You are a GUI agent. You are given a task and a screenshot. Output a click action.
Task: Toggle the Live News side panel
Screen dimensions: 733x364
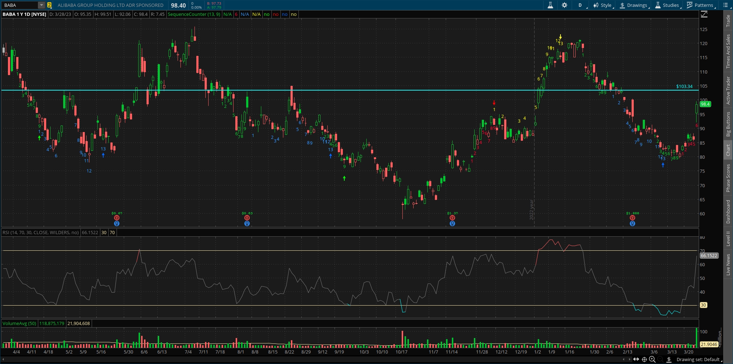coord(728,264)
